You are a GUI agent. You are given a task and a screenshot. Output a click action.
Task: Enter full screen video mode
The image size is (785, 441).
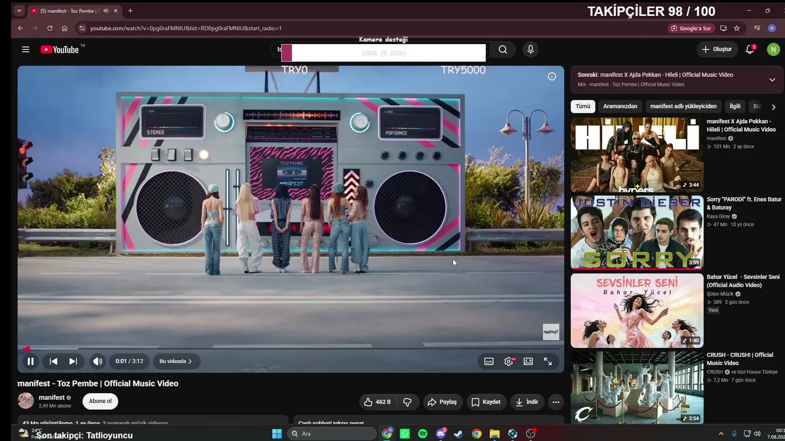(548, 361)
